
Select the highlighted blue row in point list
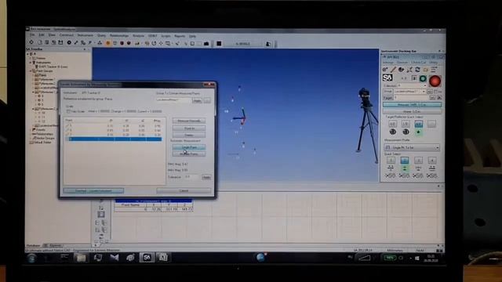pyautogui.click(x=114, y=139)
